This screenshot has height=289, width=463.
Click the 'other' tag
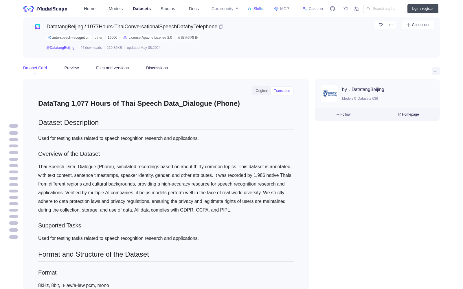[x=98, y=38]
